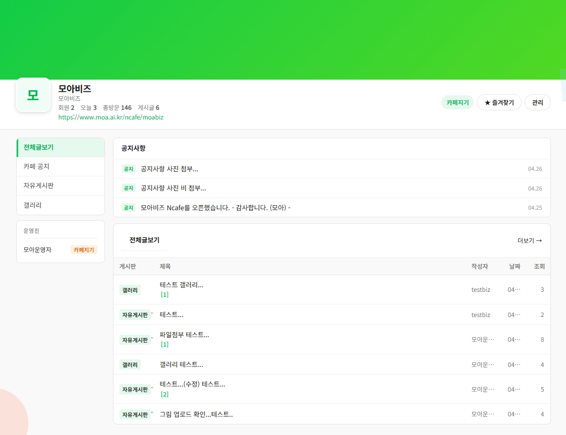Select the 전체글보기 tab above post list

(144, 240)
